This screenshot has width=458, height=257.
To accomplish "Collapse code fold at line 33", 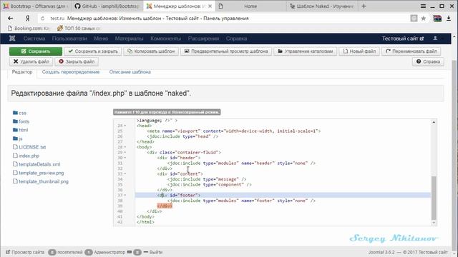I will [x=125, y=174].
